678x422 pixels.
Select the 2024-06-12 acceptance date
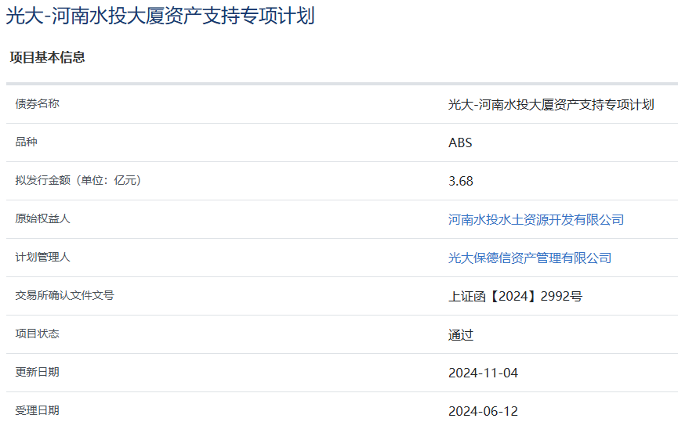pos(483,411)
